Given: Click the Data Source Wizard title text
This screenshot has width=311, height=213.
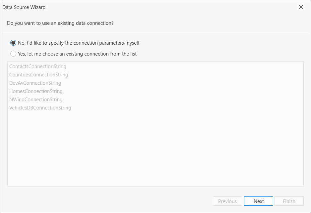Looking at the screenshot, I should tap(24, 7).
